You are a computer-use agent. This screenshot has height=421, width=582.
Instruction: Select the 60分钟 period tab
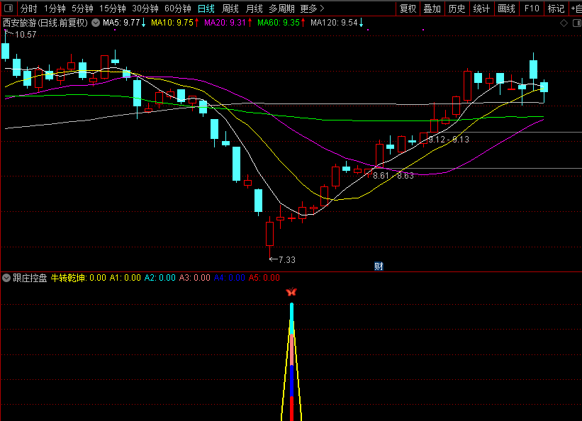[x=178, y=9]
